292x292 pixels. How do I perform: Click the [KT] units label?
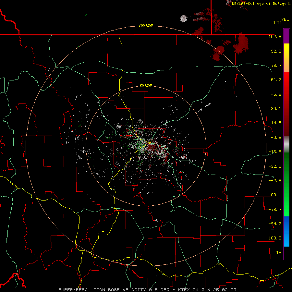(277, 22)
